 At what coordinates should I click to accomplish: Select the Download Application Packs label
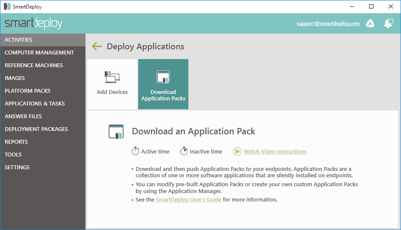click(163, 95)
